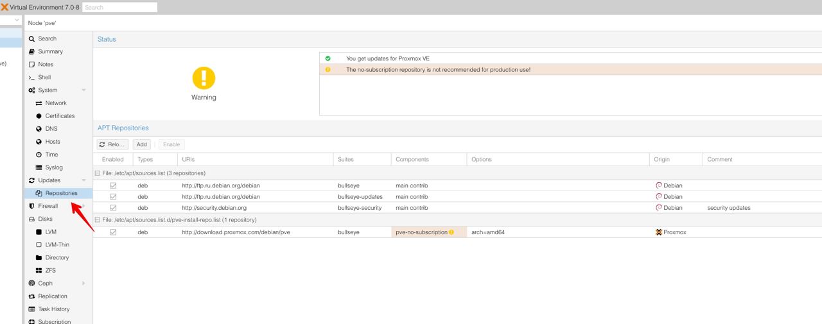
Task: Click the Enable repository button
Action: point(171,144)
